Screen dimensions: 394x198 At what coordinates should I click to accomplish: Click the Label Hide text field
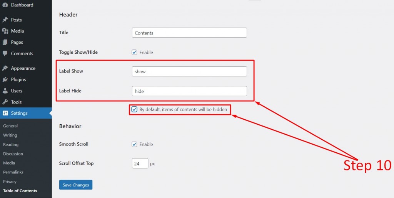pos(189,91)
